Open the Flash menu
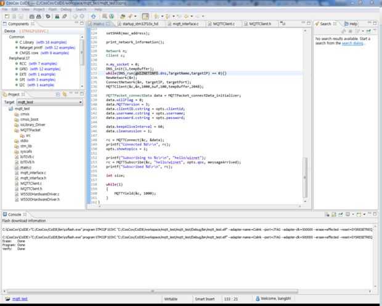 (52, 9)
